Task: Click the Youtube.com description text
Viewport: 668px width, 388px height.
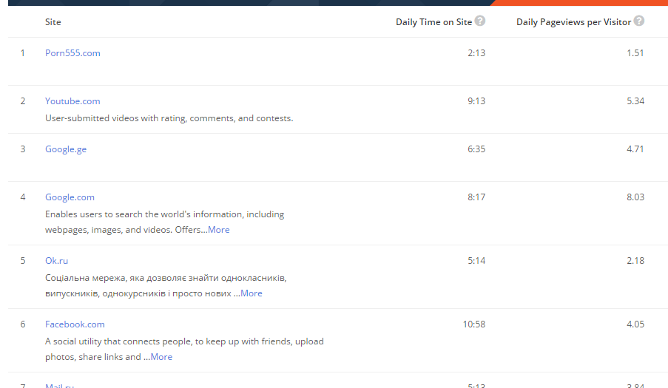Action: coord(169,118)
